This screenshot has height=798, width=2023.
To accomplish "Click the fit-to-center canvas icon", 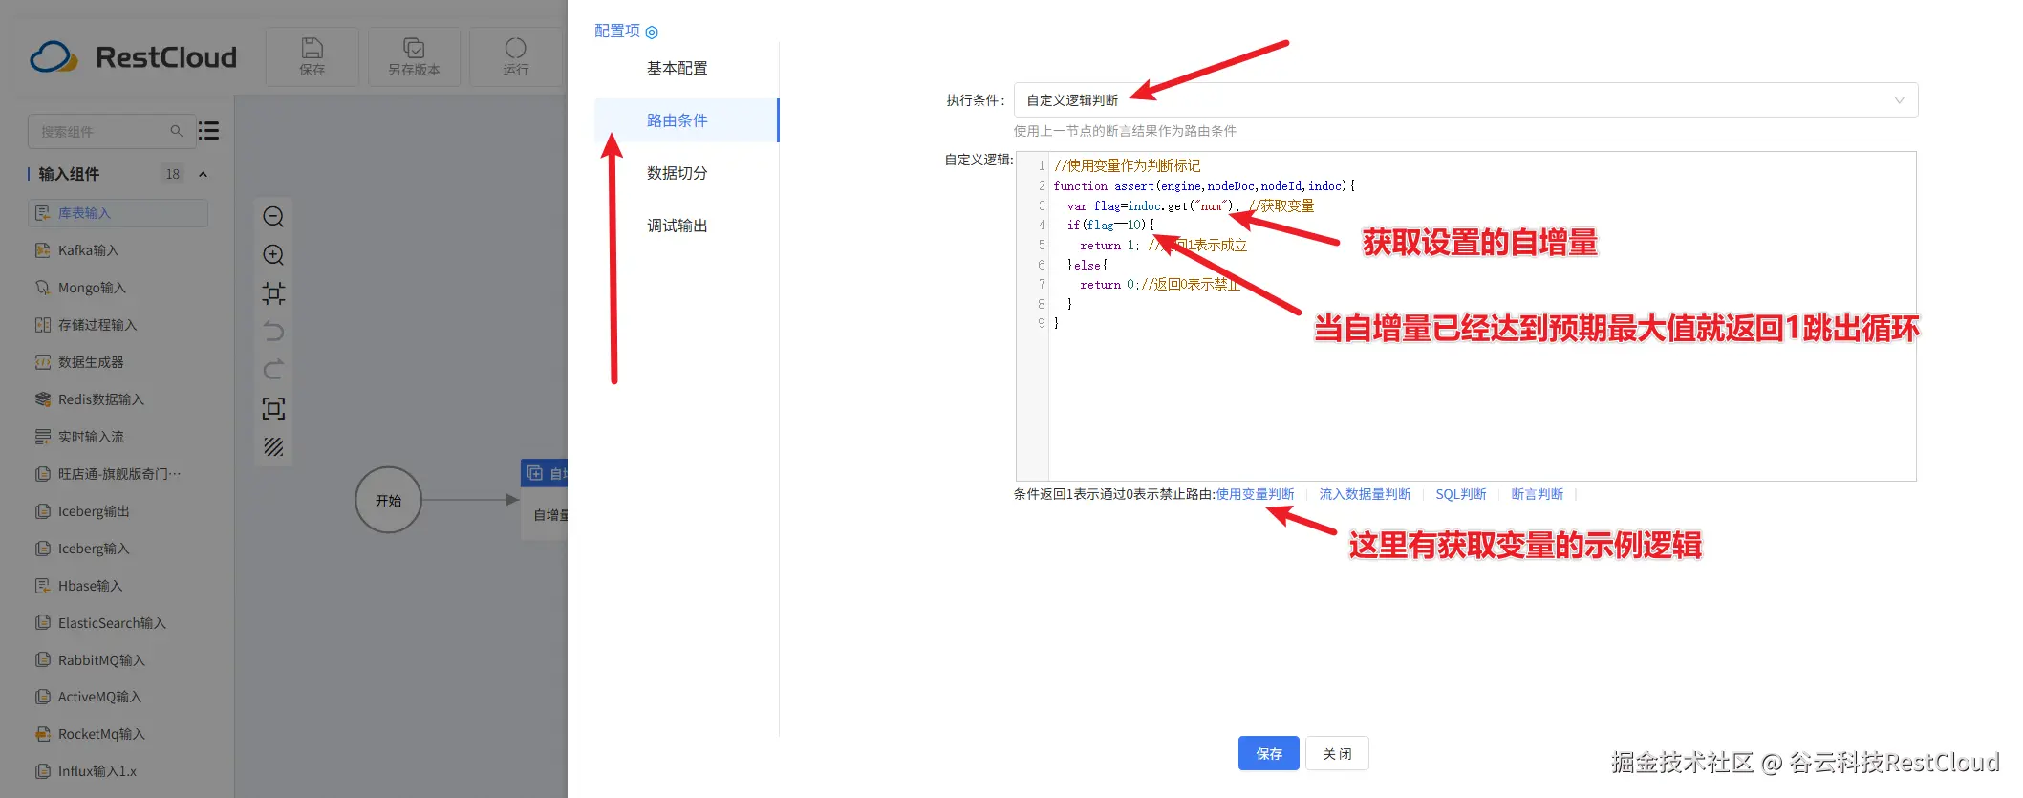I will (273, 293).
